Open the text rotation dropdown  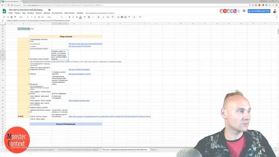pyautogui.click(x=113, y=17)
